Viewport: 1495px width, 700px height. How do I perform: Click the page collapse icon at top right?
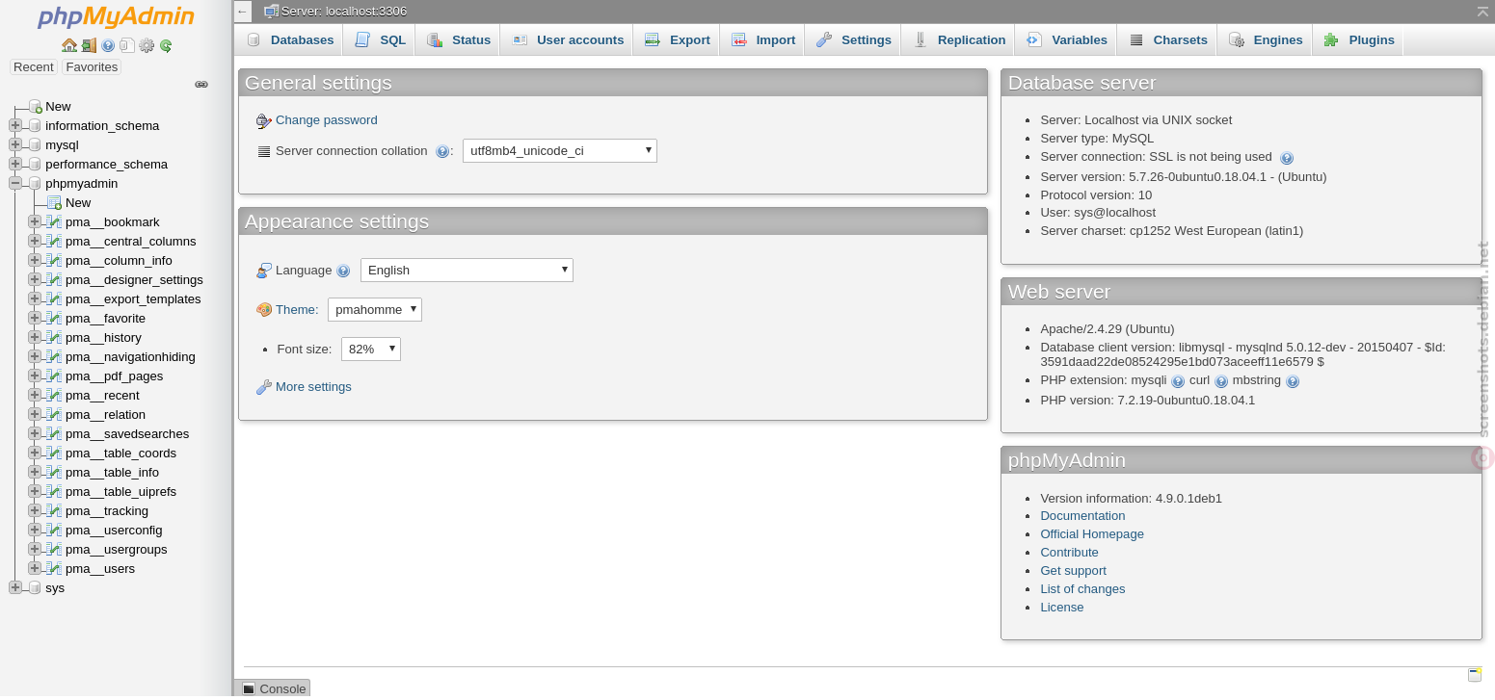pos(1482,11)
